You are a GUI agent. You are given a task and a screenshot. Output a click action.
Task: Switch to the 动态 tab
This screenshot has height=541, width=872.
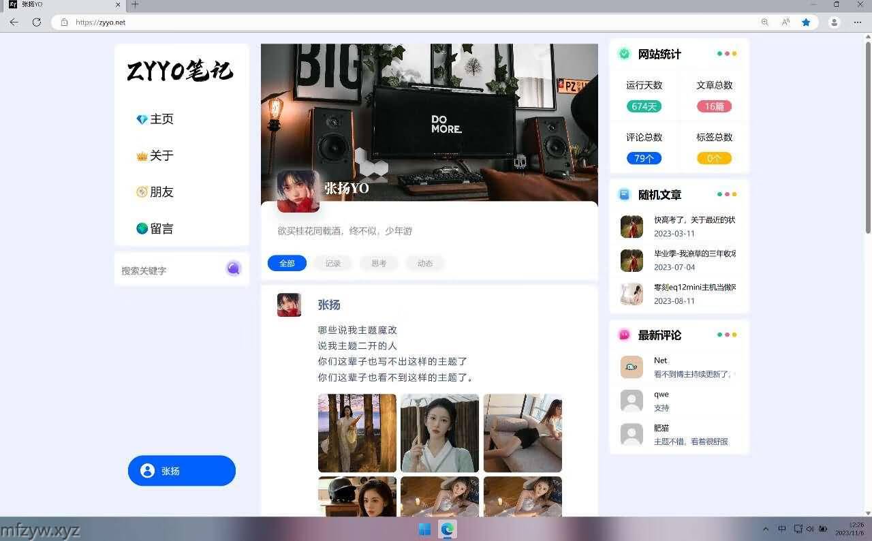pyautogui.click(x=425, y=264)
